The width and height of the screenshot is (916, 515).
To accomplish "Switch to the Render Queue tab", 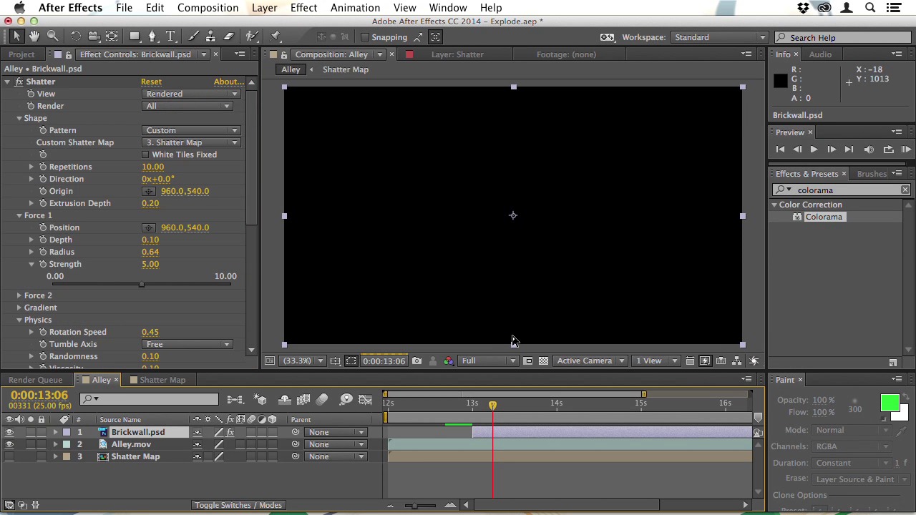I will pyautogui.click(x=35, y=380).
